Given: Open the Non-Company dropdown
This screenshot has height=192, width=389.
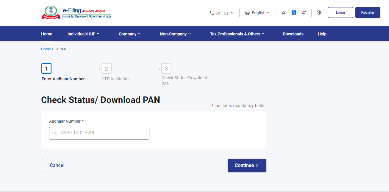Looking at the screenshot, I should click(175, 34).
